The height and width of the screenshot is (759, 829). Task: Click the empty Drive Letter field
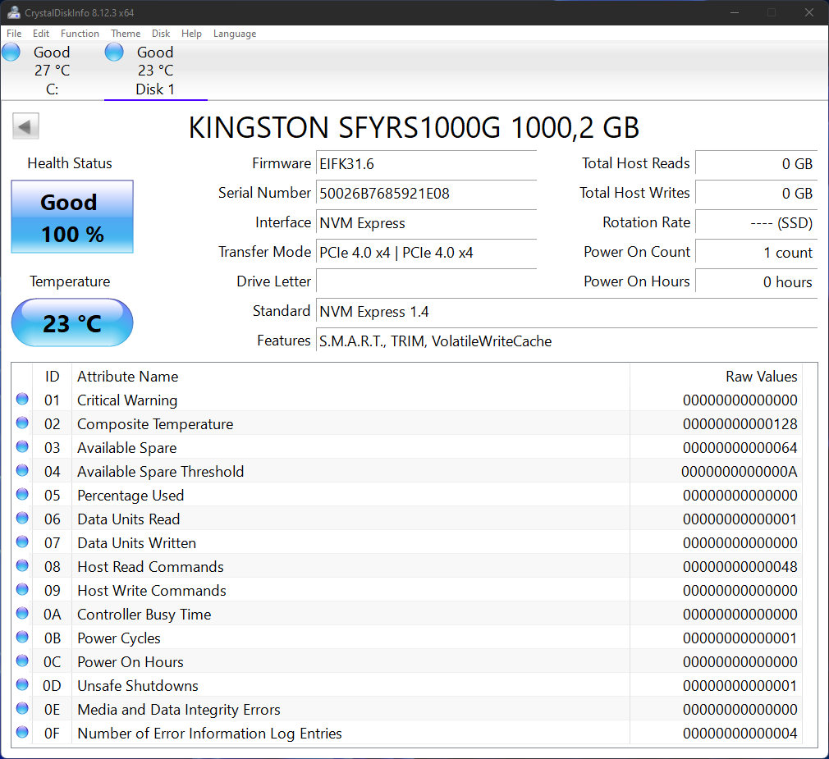[x=426, y=281]
